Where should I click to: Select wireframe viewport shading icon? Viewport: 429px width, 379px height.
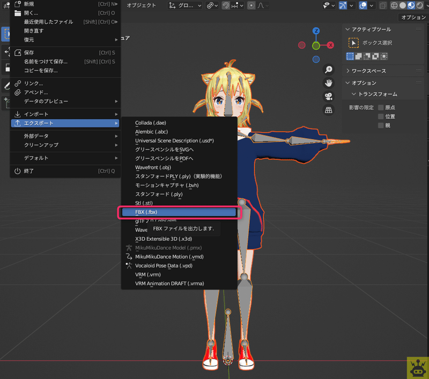pyautogui.click(x=394, y=5)
